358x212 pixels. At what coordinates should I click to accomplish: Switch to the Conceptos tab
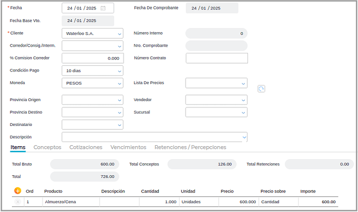[x=47, y=147]
